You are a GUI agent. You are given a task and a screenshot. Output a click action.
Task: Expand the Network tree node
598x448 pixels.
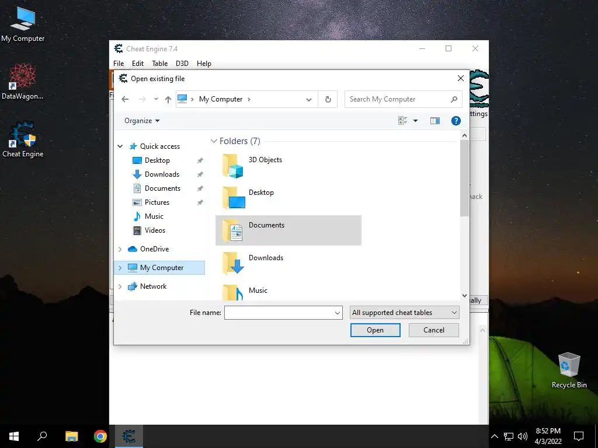[x=120, y=286]
